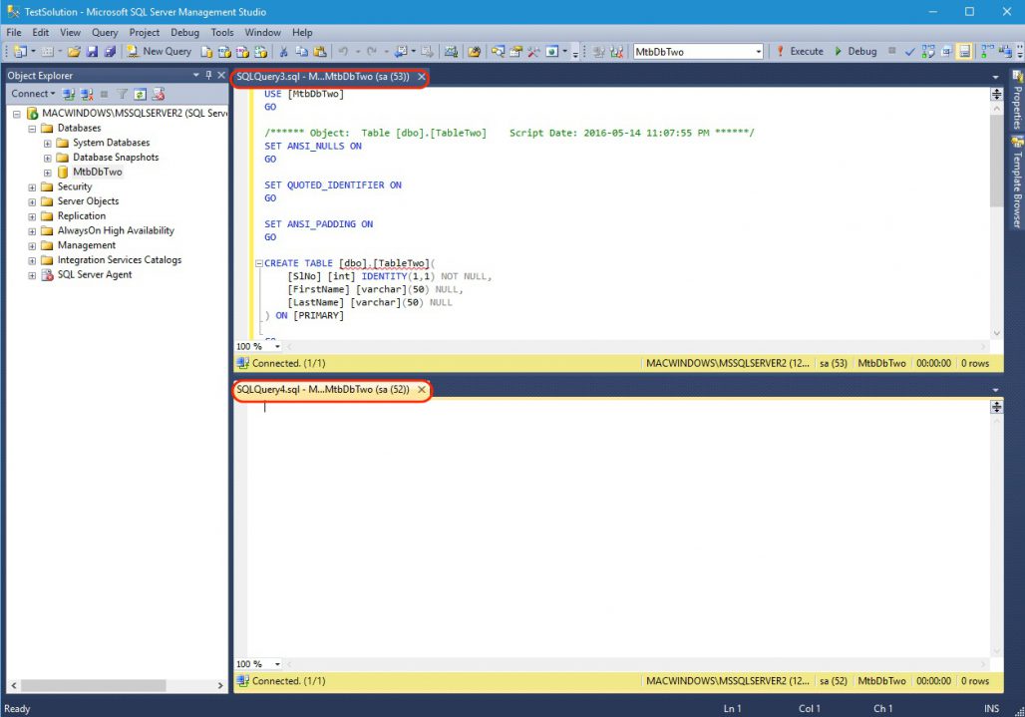Switch to the SQLQuery3.sql tab
This screenshot has height=717, width=1025.
click(323, 77)
